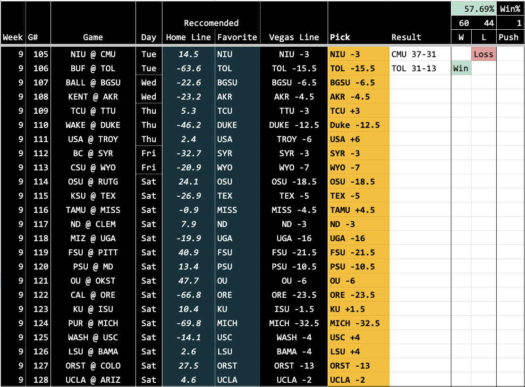Click the Favorite column header
This screenshot has width=525, height=387.
coord(237,37)
